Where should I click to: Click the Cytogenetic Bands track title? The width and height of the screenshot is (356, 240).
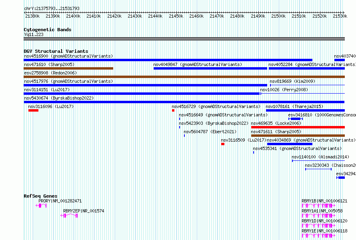pos(48,30)
